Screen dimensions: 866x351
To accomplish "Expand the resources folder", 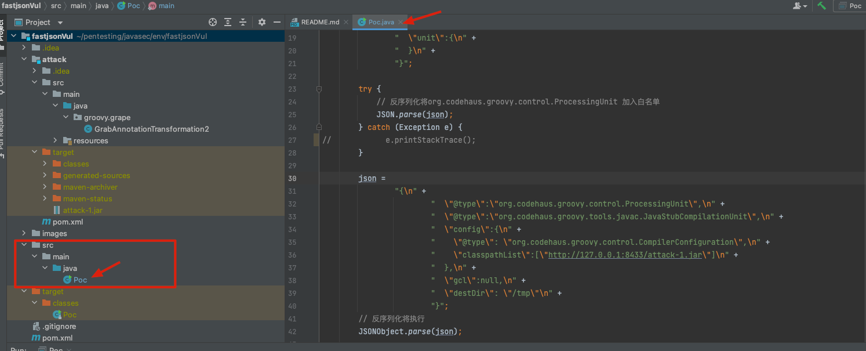I will tap(55, 140).
